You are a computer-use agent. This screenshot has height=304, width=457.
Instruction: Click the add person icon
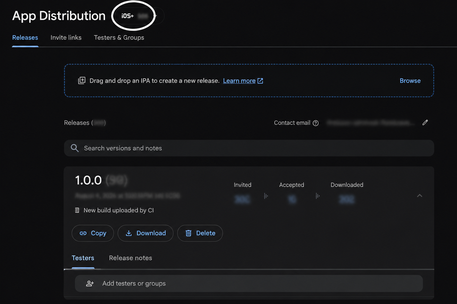tap(90, 283)
